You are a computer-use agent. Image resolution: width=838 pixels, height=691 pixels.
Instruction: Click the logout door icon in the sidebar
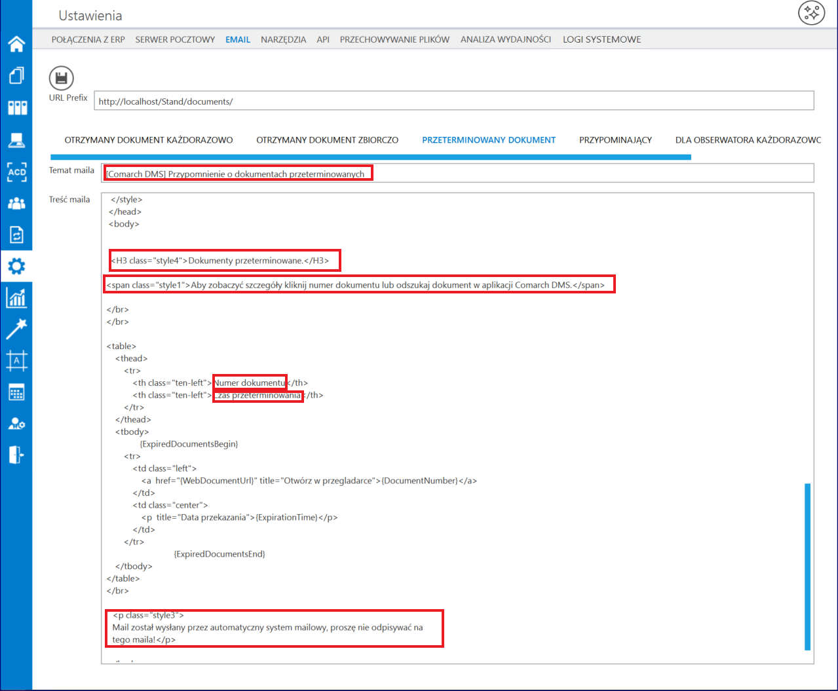(16, 455)
